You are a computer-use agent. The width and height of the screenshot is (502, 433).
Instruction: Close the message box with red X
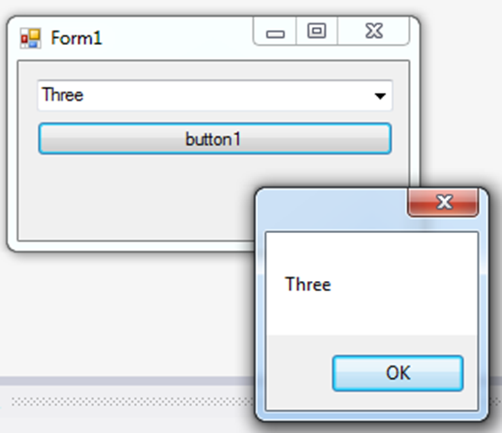443,202
